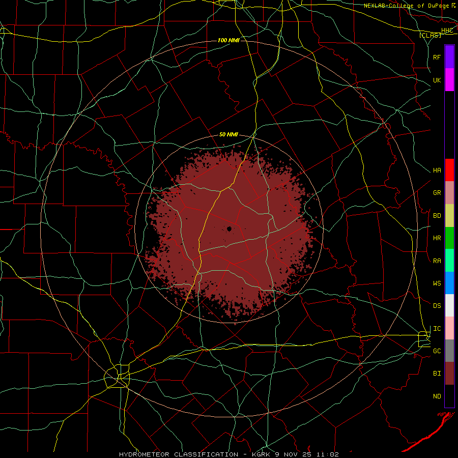Click the light pink IC legend swatch
Image resolution: width=458 pixels, height=458 pixels.
point(449,328)
